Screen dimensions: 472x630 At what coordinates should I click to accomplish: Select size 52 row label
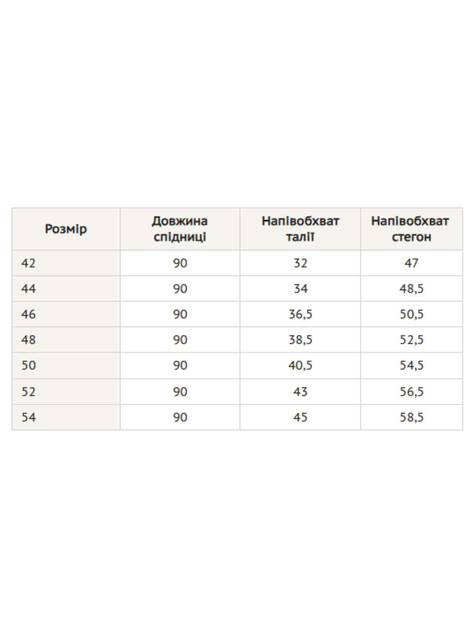coord(28,392)
